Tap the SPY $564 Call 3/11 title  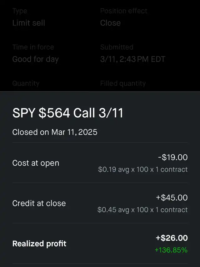[x=67, y=113]
